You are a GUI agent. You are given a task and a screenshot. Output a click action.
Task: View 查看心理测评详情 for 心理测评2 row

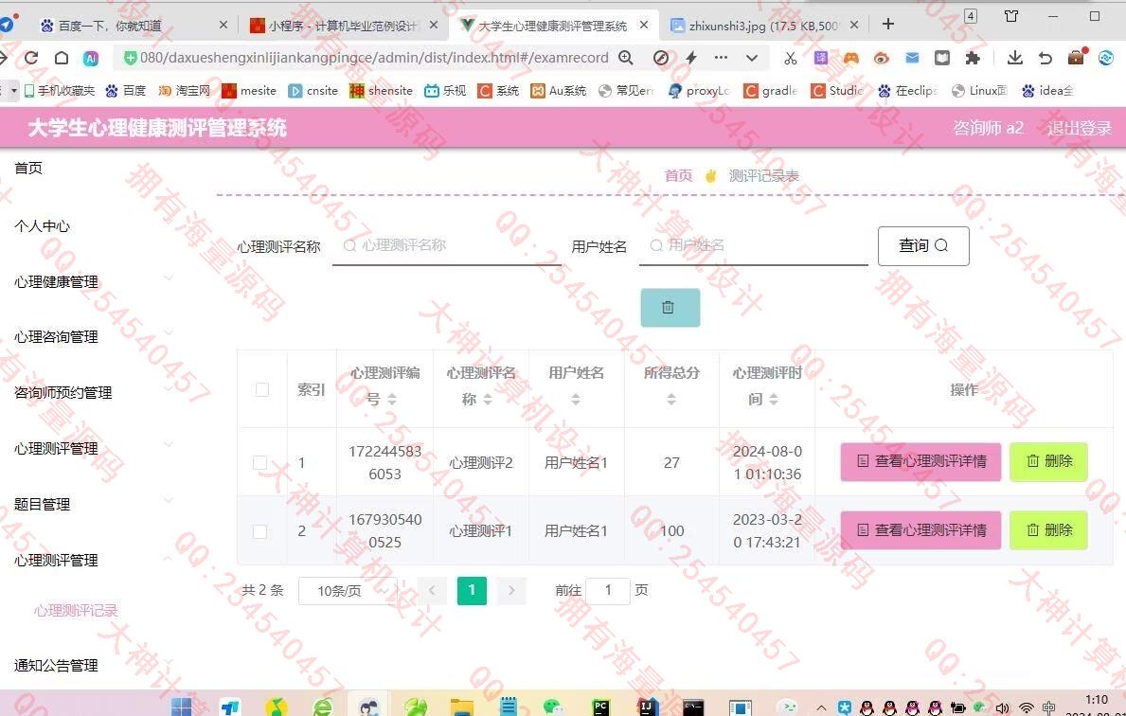(920, 462)
